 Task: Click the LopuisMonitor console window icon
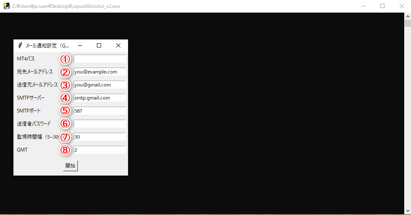point(6,6)
